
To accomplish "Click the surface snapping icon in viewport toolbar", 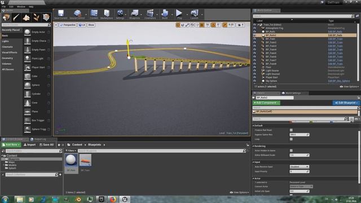I will coord(197,25).
